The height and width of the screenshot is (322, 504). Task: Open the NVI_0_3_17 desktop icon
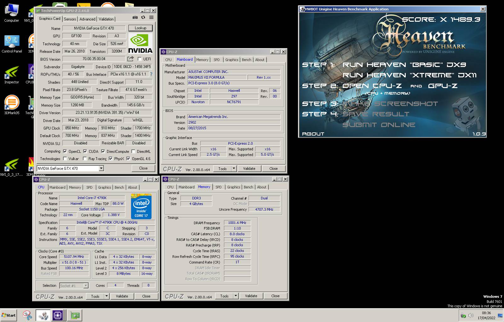[x=12, y=167]
